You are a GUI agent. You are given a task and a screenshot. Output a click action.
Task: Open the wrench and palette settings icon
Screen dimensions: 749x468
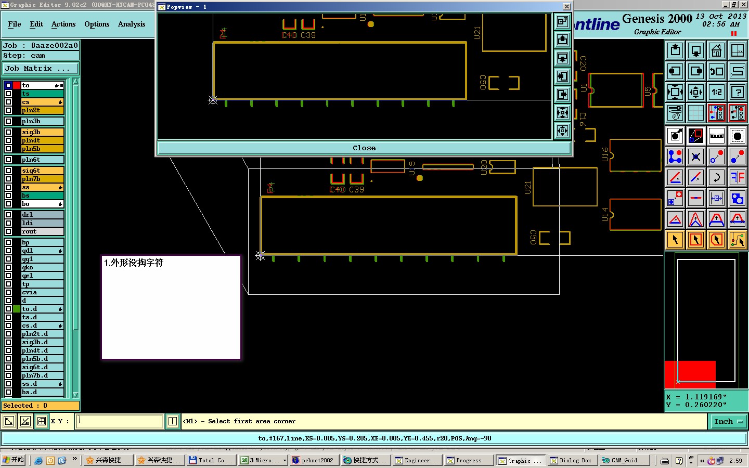tap(675, 113)
